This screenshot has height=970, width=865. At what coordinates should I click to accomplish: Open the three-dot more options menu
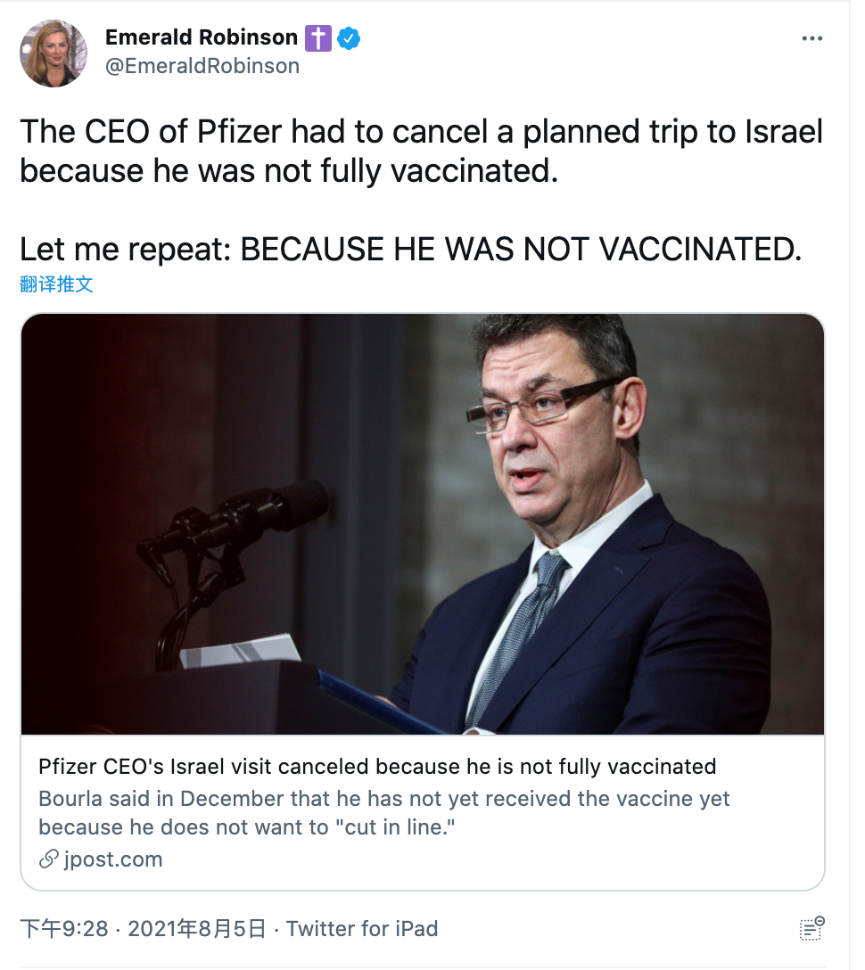(x=811, y=38)
